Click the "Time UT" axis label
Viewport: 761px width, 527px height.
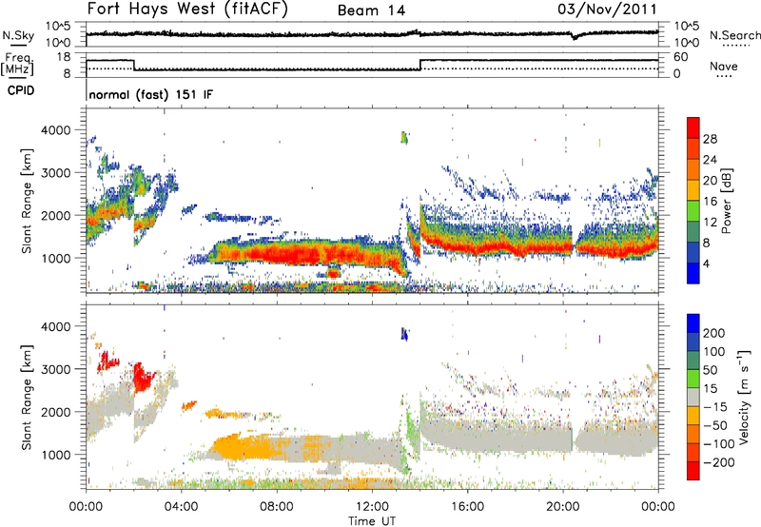point(372,521)
